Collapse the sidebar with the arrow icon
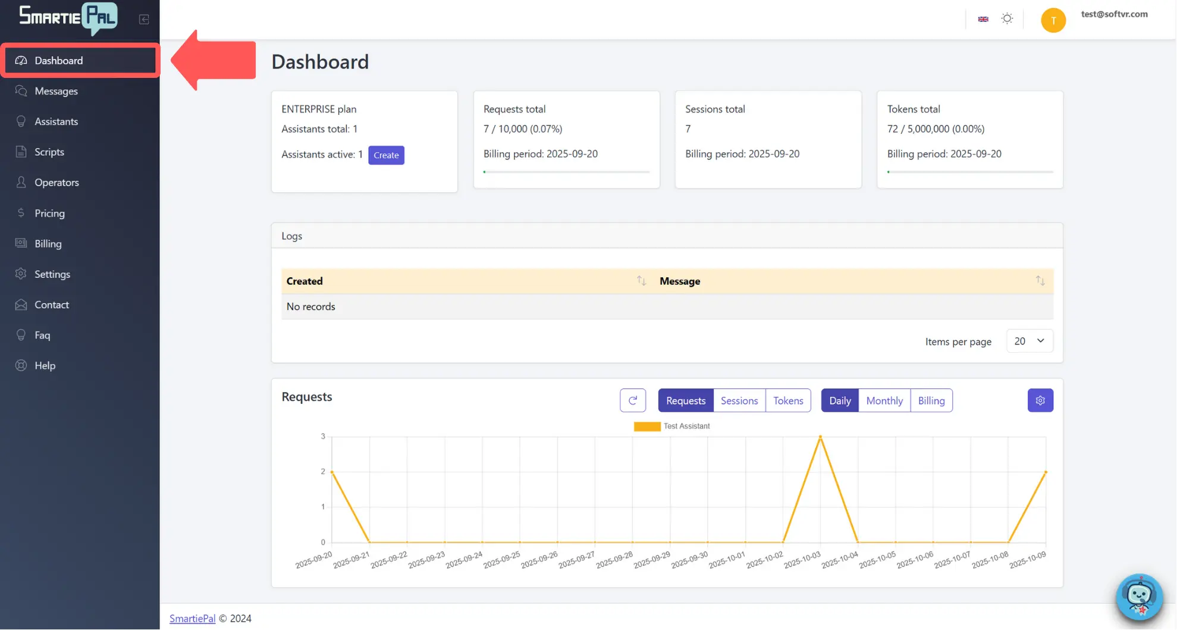The width and height of the screenshot is (1177, 630). pos(144,19)
